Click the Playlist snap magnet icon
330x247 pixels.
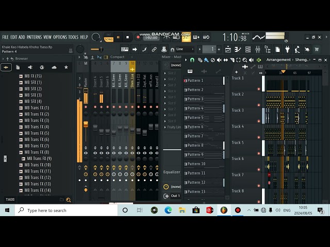point(192,60)
